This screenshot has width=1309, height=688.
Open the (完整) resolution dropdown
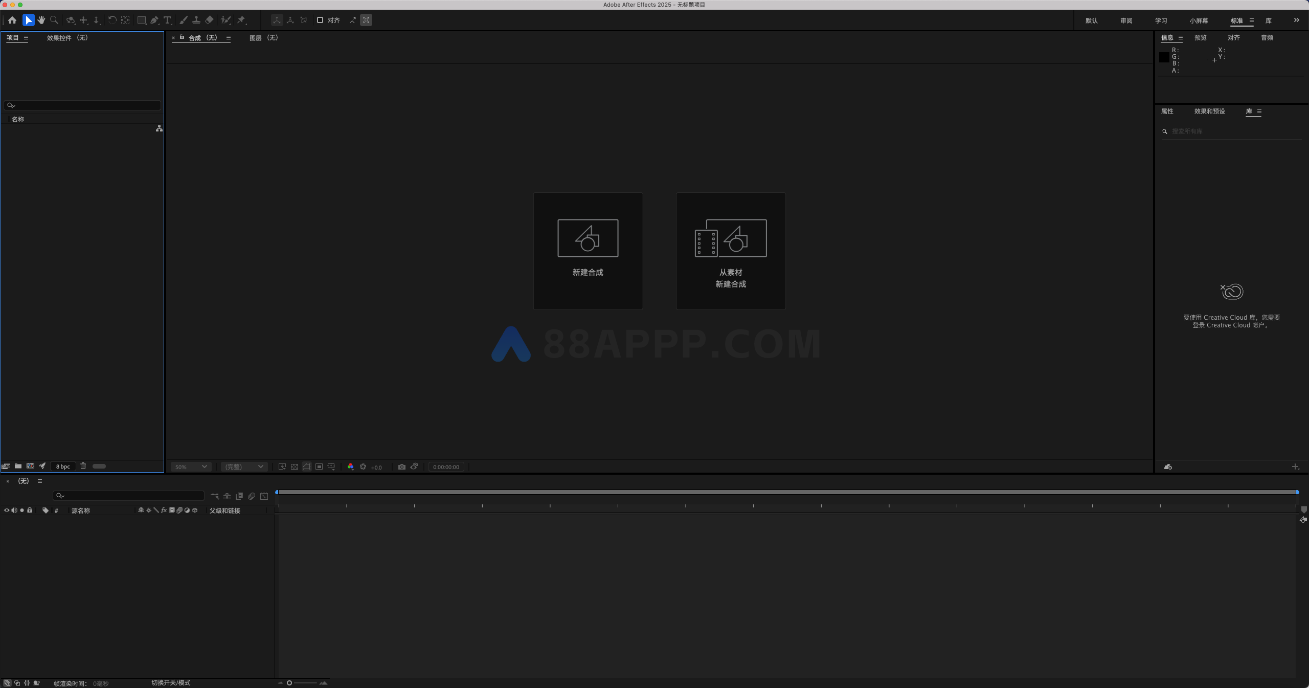tap(244, 467)
